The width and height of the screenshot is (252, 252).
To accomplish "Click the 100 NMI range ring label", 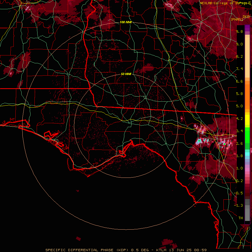I will tap(126, 22).
